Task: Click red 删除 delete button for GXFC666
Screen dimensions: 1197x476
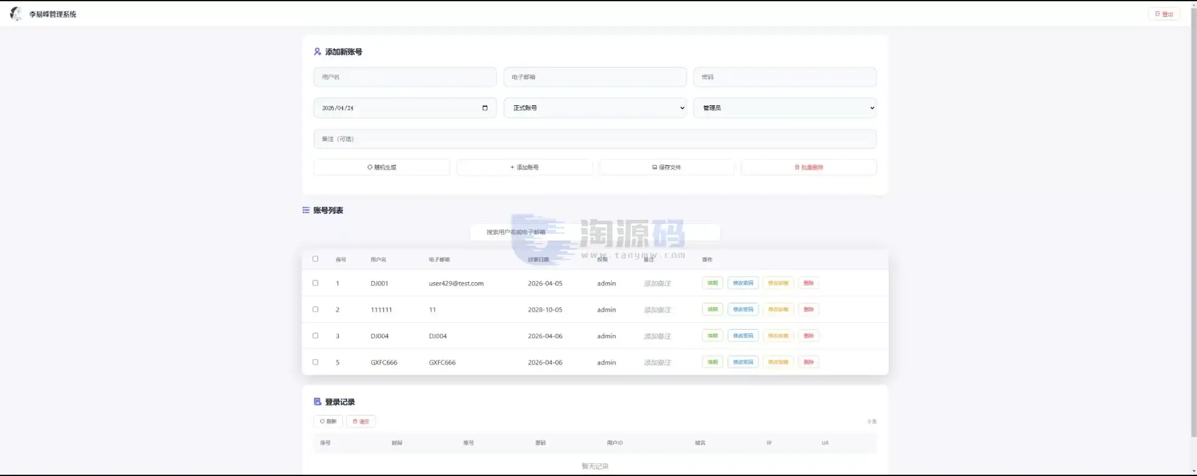Action: 808,362
